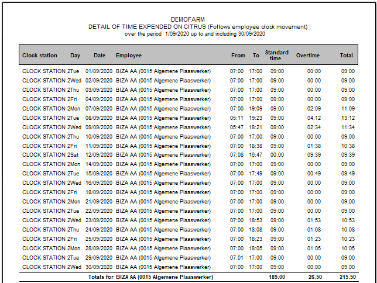Click total value 11:34
The width and height of the screenshot is (377, 283).
click(x=348, y=127)
